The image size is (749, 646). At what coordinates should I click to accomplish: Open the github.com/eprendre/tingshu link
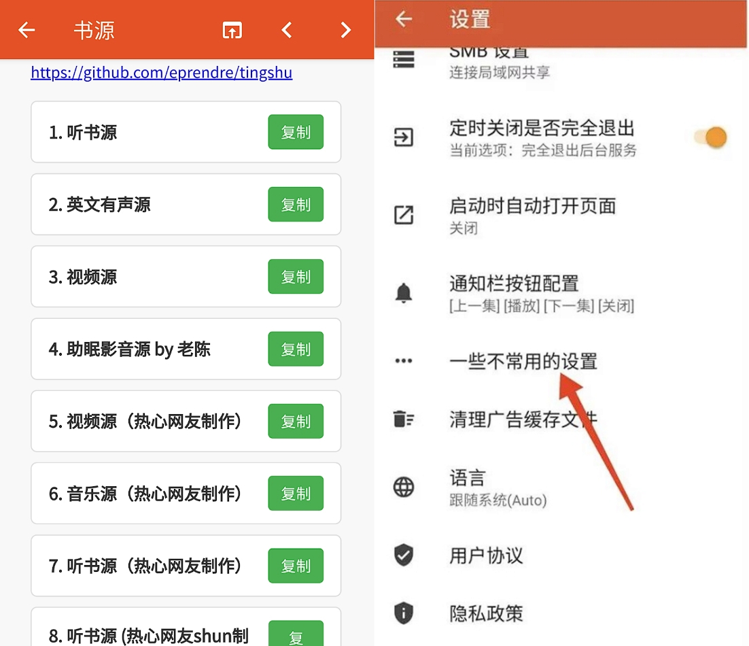tap(161, 73)
